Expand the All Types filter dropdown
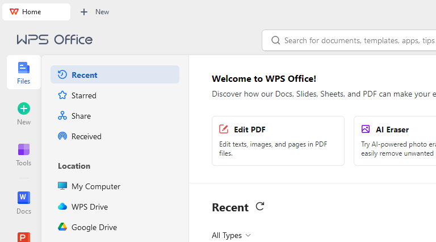Image resolution: width=436 pixels, height=242 pixels. coord(232,235)
